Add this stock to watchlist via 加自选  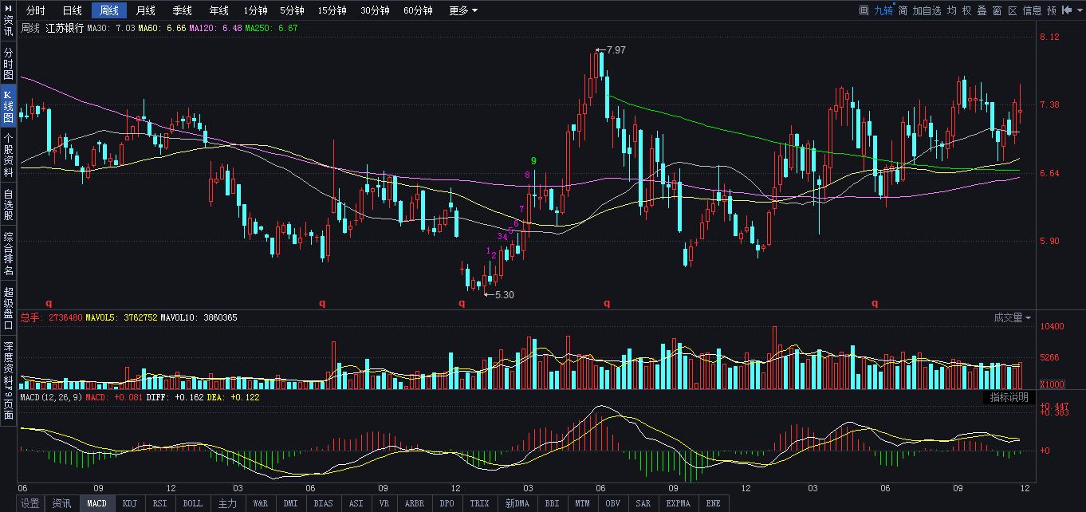click(927, 10)
